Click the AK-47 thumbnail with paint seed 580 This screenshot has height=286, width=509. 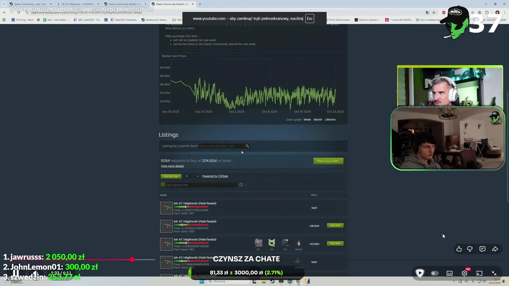pos(166,226)
